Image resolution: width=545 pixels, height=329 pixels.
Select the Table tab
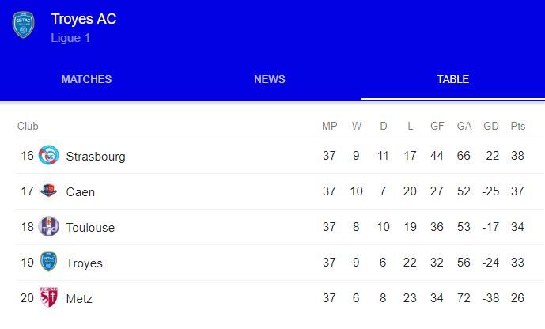(453, 79)
